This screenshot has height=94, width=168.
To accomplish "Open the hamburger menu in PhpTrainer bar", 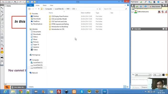I will pos(166,2).
